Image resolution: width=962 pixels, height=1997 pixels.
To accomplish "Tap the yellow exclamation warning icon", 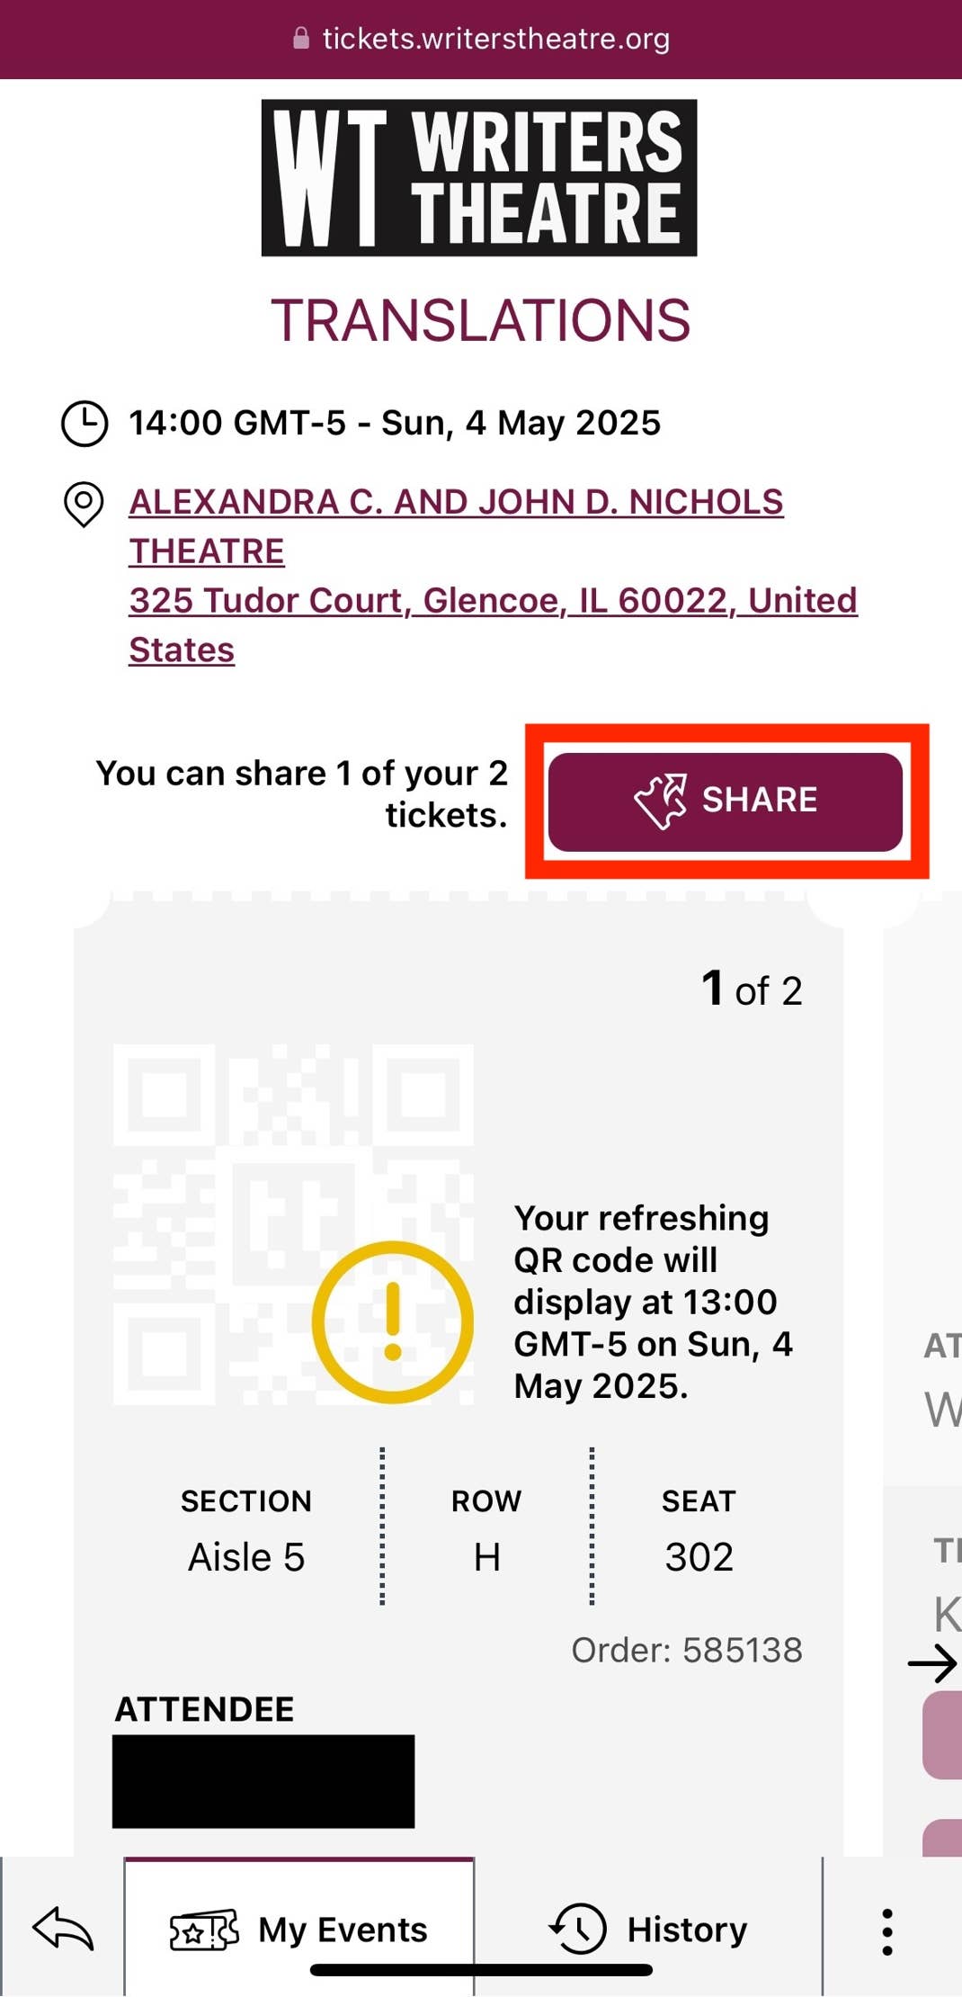I will pos(393,1321).
